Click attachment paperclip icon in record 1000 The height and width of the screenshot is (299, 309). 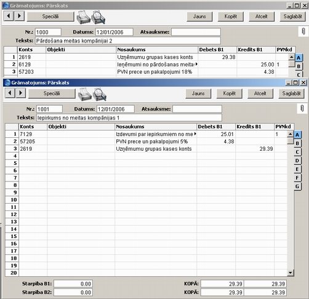(x=303, y=31)
